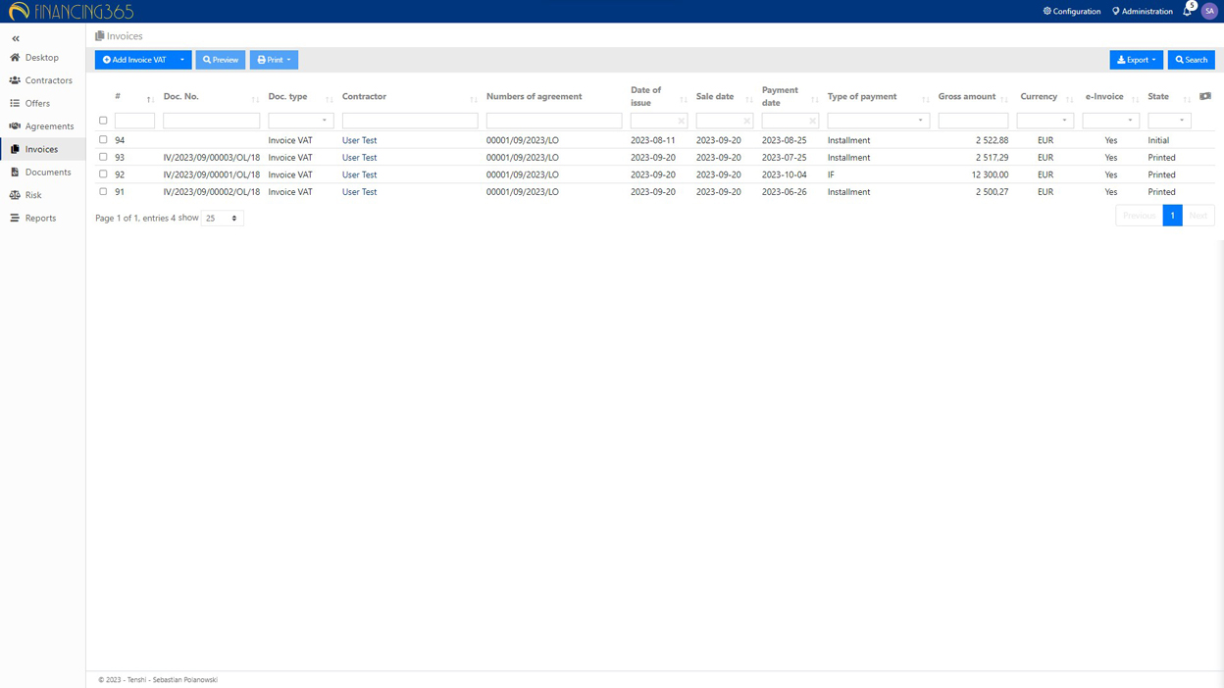Go to Agreements in the sidebar
Viewport: 1224px width, 688px height.
pos(49,126)
